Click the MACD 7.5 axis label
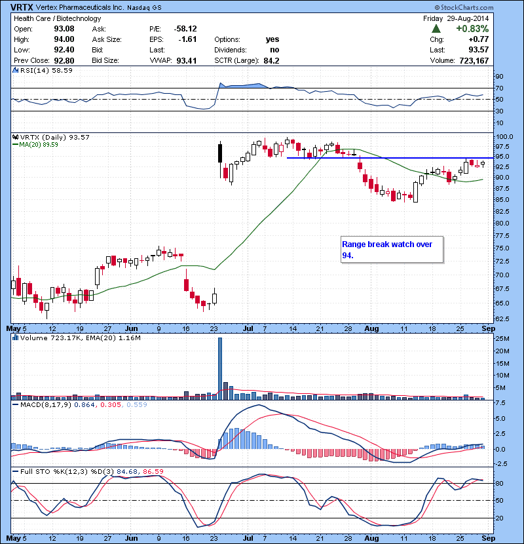 (x=500, y=403)
